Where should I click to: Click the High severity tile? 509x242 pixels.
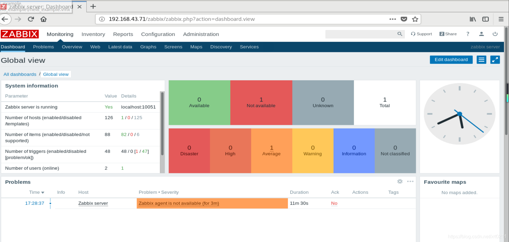tap(230, 151)
